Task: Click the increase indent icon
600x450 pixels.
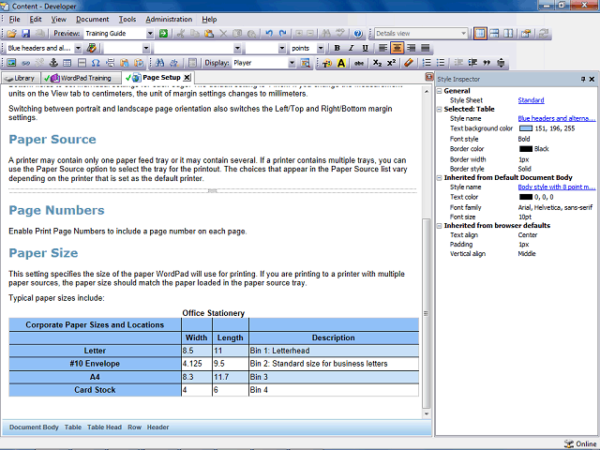Action: pos(472,63)
